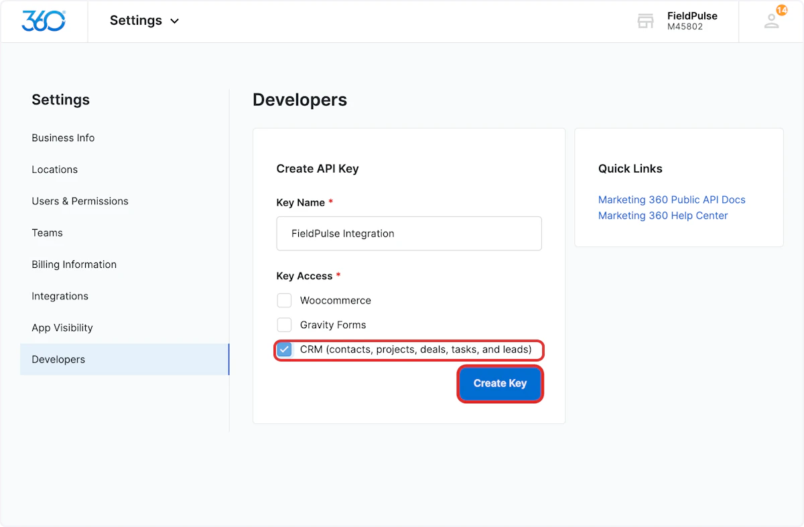Select Teams in sidebar
The width and height of the screenshot is (804, 527).
tap(47, 233)
